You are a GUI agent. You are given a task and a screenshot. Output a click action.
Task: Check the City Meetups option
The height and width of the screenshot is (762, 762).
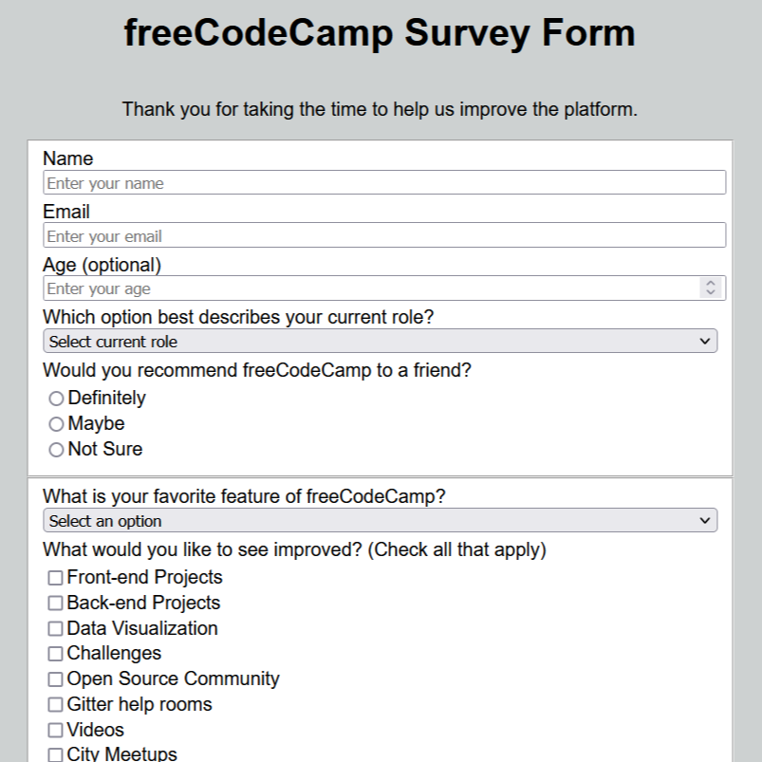click(x=55, y=753)
